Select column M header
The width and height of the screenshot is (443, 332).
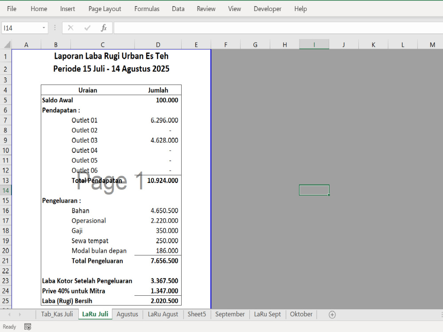pos(430,45)
